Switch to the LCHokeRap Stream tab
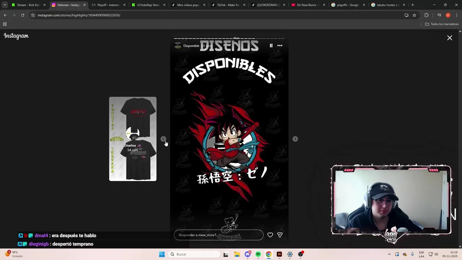This screenshot has height=260, width=462. click(148, 5)
